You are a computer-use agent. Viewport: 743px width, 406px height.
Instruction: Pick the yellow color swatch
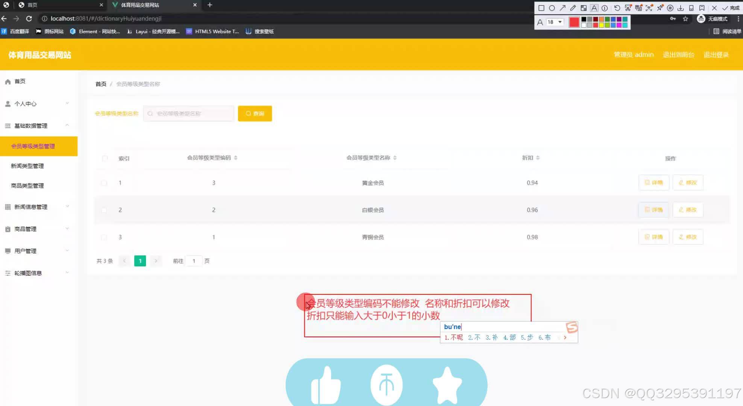click(x=602, y=25)
